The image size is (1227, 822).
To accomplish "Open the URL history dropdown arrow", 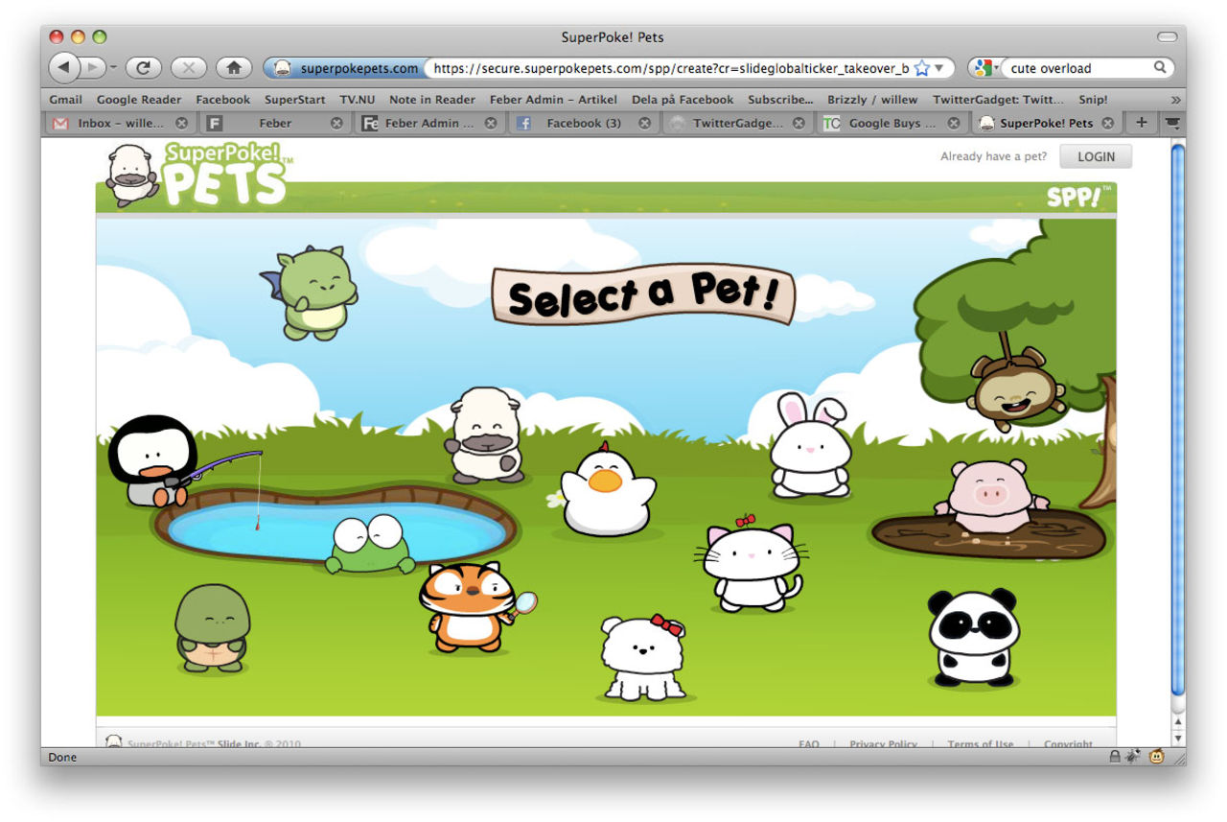I will [939, 68].
